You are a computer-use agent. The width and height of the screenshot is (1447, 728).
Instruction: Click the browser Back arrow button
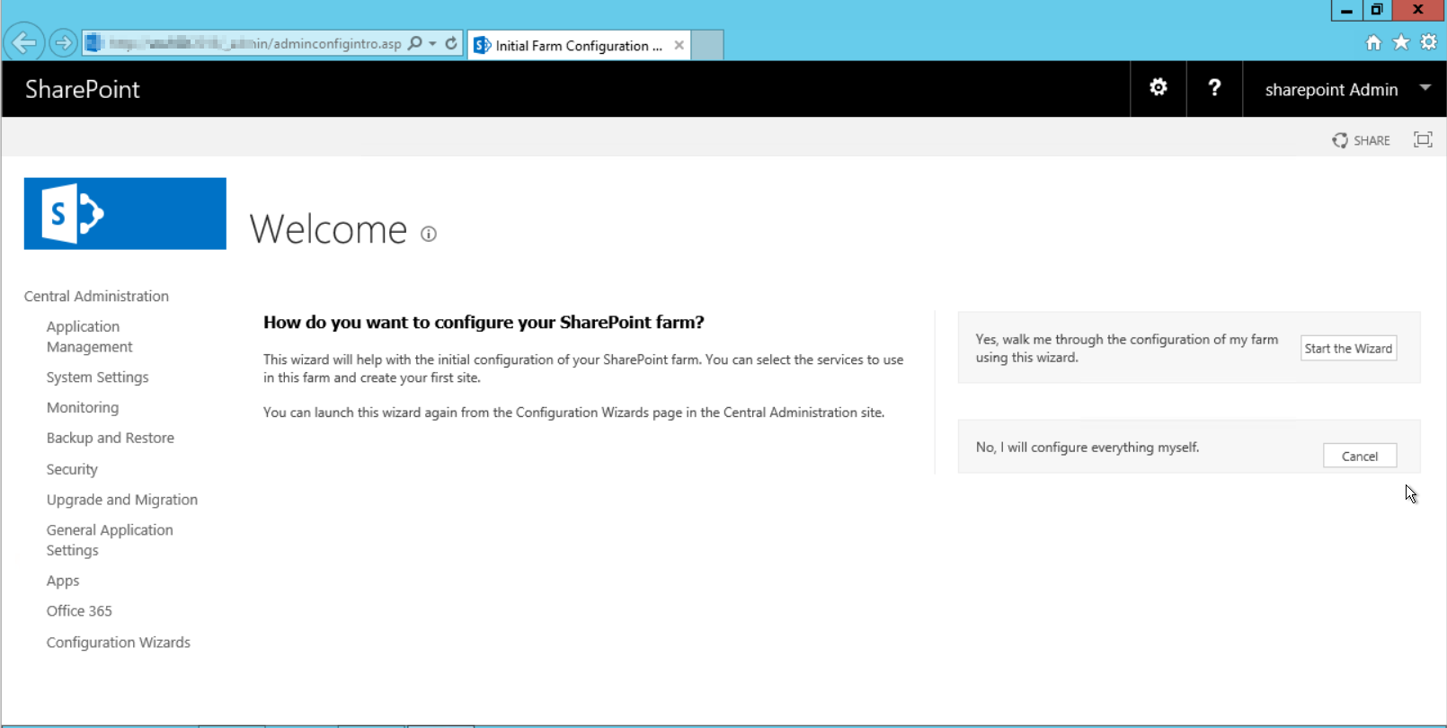coord(24,42)
